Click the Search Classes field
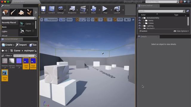This screenshot has height=107, width=191. tap(19, 18)
